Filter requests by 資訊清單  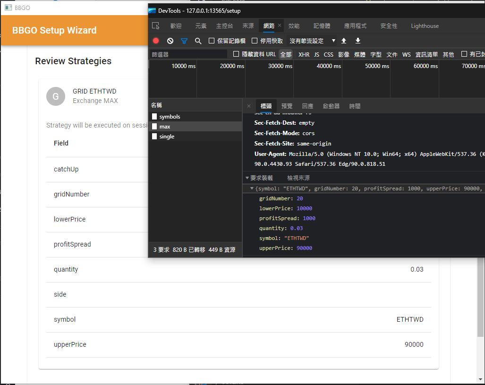click(426, 54)
